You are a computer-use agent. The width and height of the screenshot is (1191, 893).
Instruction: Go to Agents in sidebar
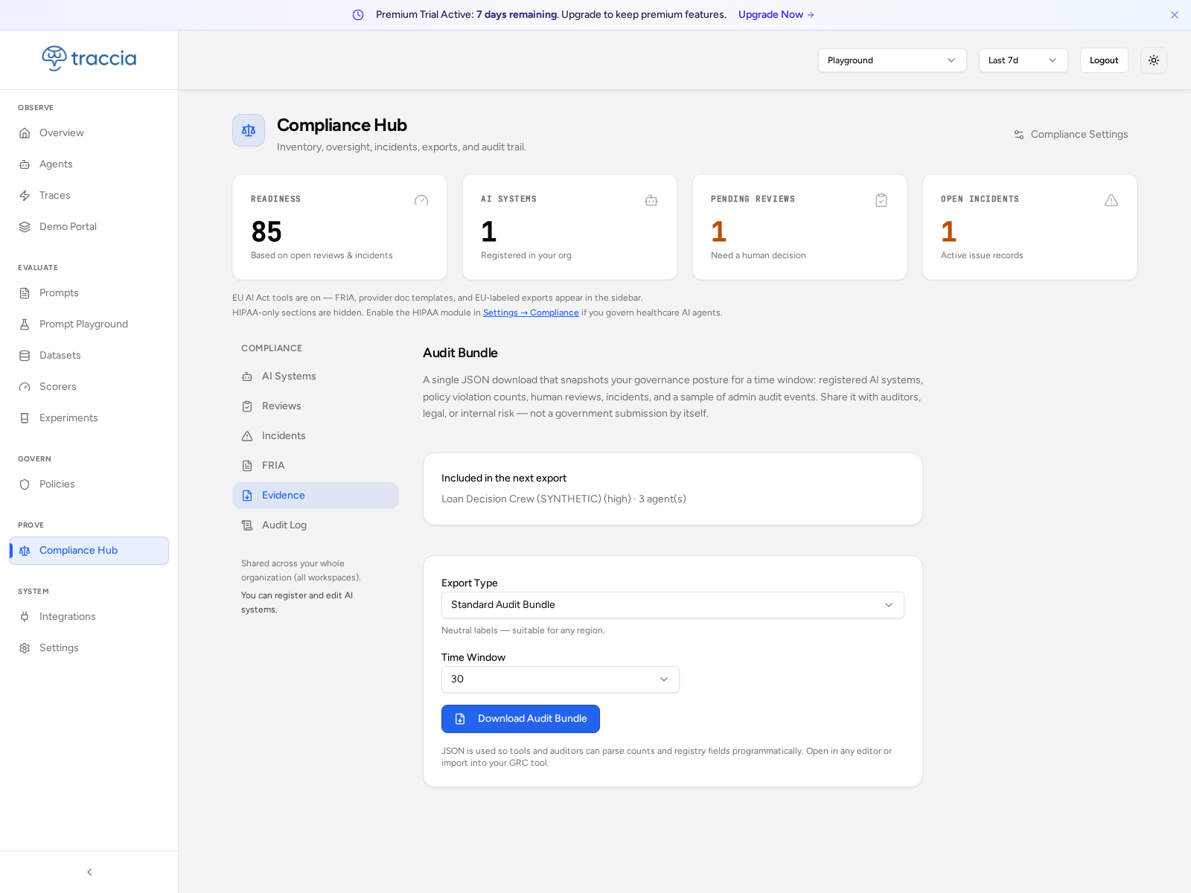tap(89, 164)
